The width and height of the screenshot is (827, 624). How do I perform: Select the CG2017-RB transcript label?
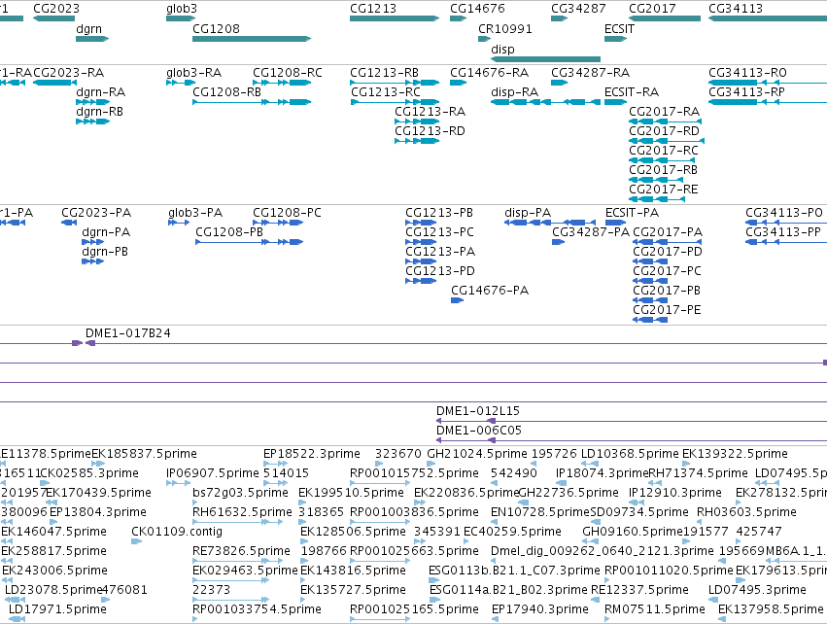click(x=663, y=170)
